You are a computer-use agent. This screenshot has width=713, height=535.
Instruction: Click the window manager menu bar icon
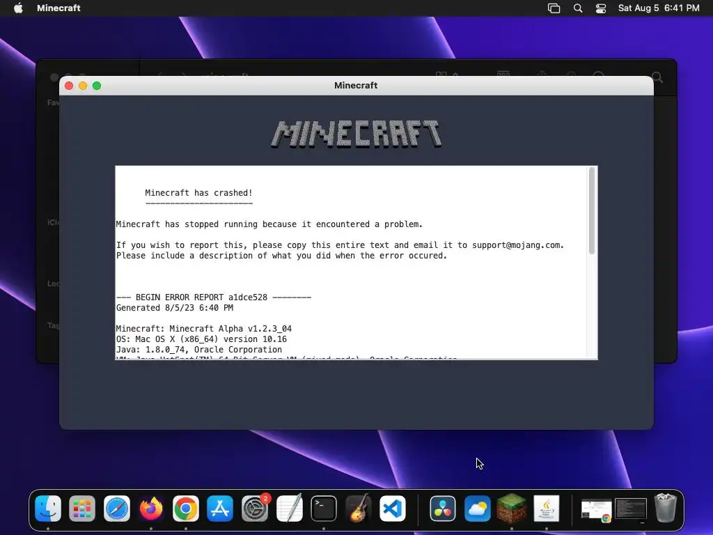click(x=554, y=8)
